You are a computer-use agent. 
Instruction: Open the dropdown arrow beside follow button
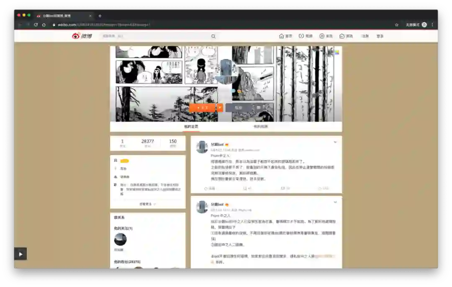click(x=220, y=108)
